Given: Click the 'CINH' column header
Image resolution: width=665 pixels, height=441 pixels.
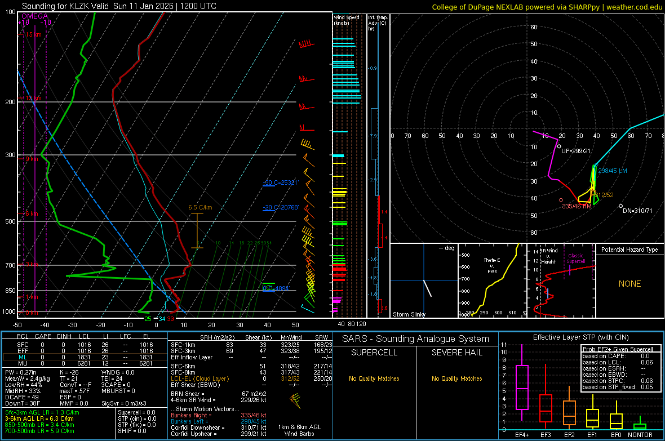Looking at the screenshot, I should click(x=64, y=336).
